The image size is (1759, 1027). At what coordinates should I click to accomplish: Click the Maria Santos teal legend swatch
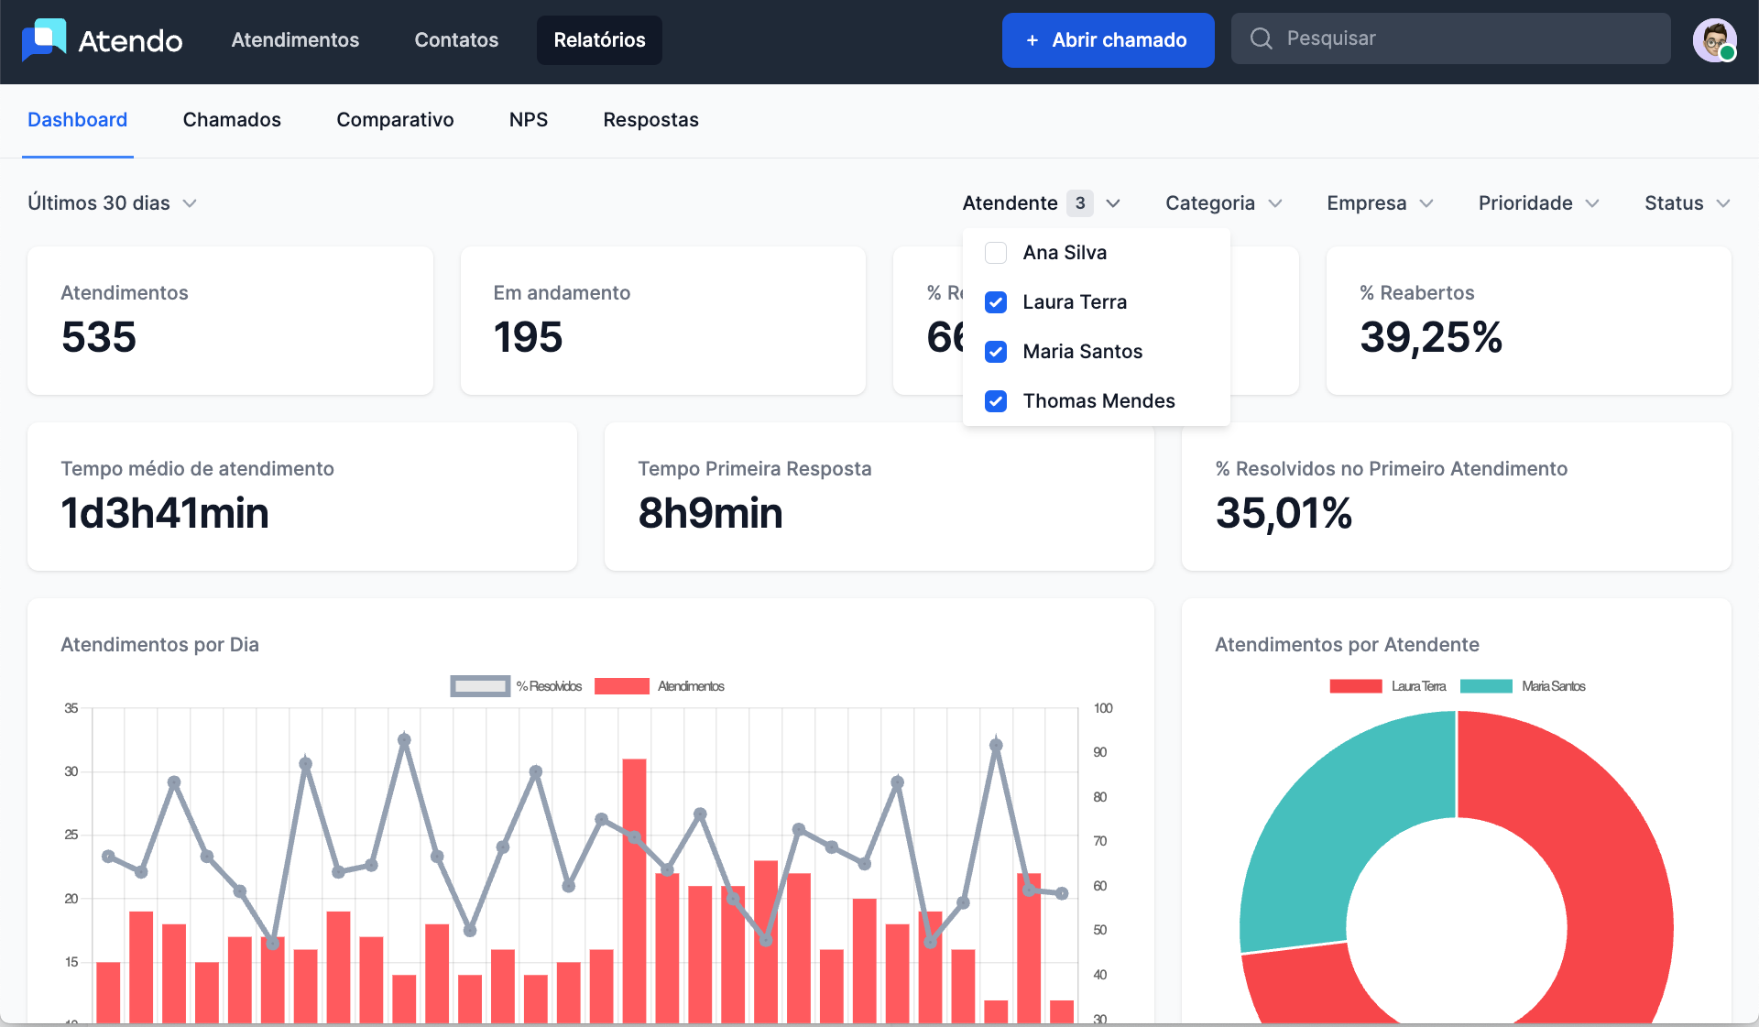(x=1486, y=686)
